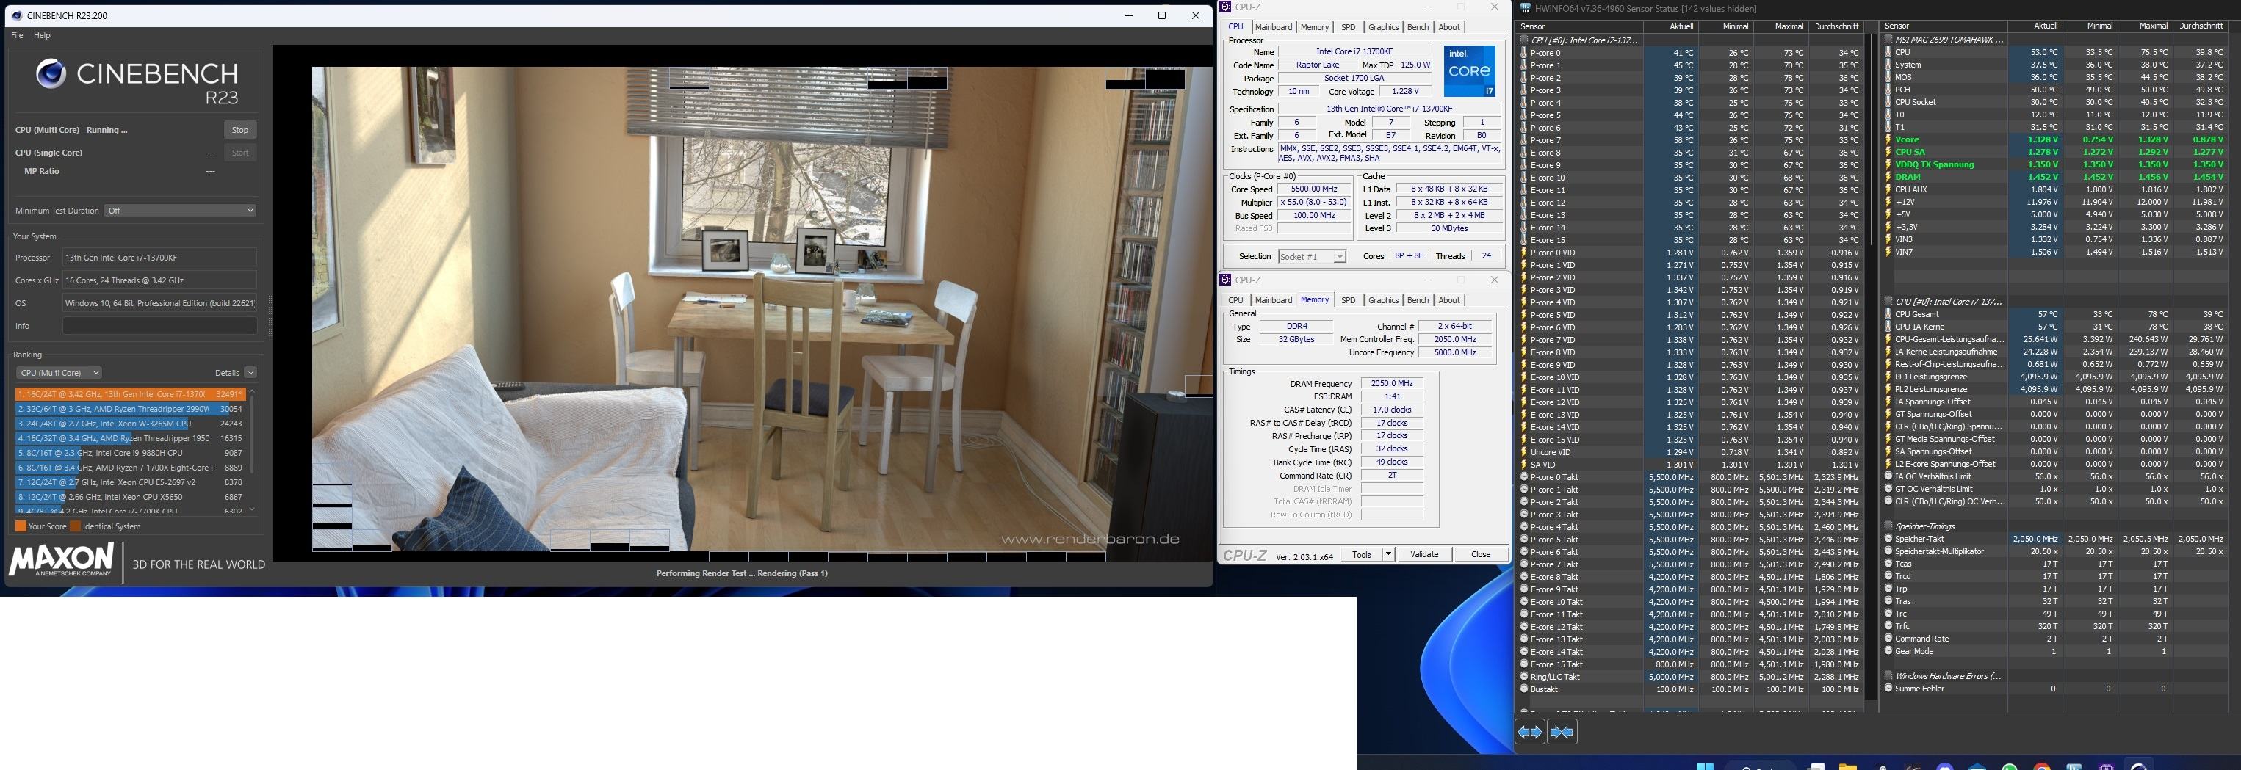2241x770 pixels.
Task: Open the CPU (Multi Core) ranking dropdown
Action: [x=58, y=373]
